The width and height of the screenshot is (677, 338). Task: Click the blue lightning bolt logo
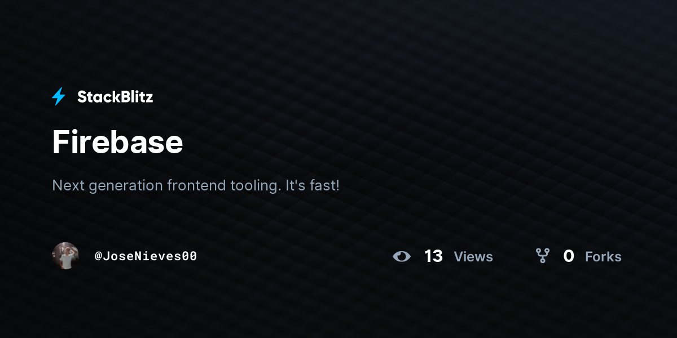pyautogui.click(x=59, y=97)
